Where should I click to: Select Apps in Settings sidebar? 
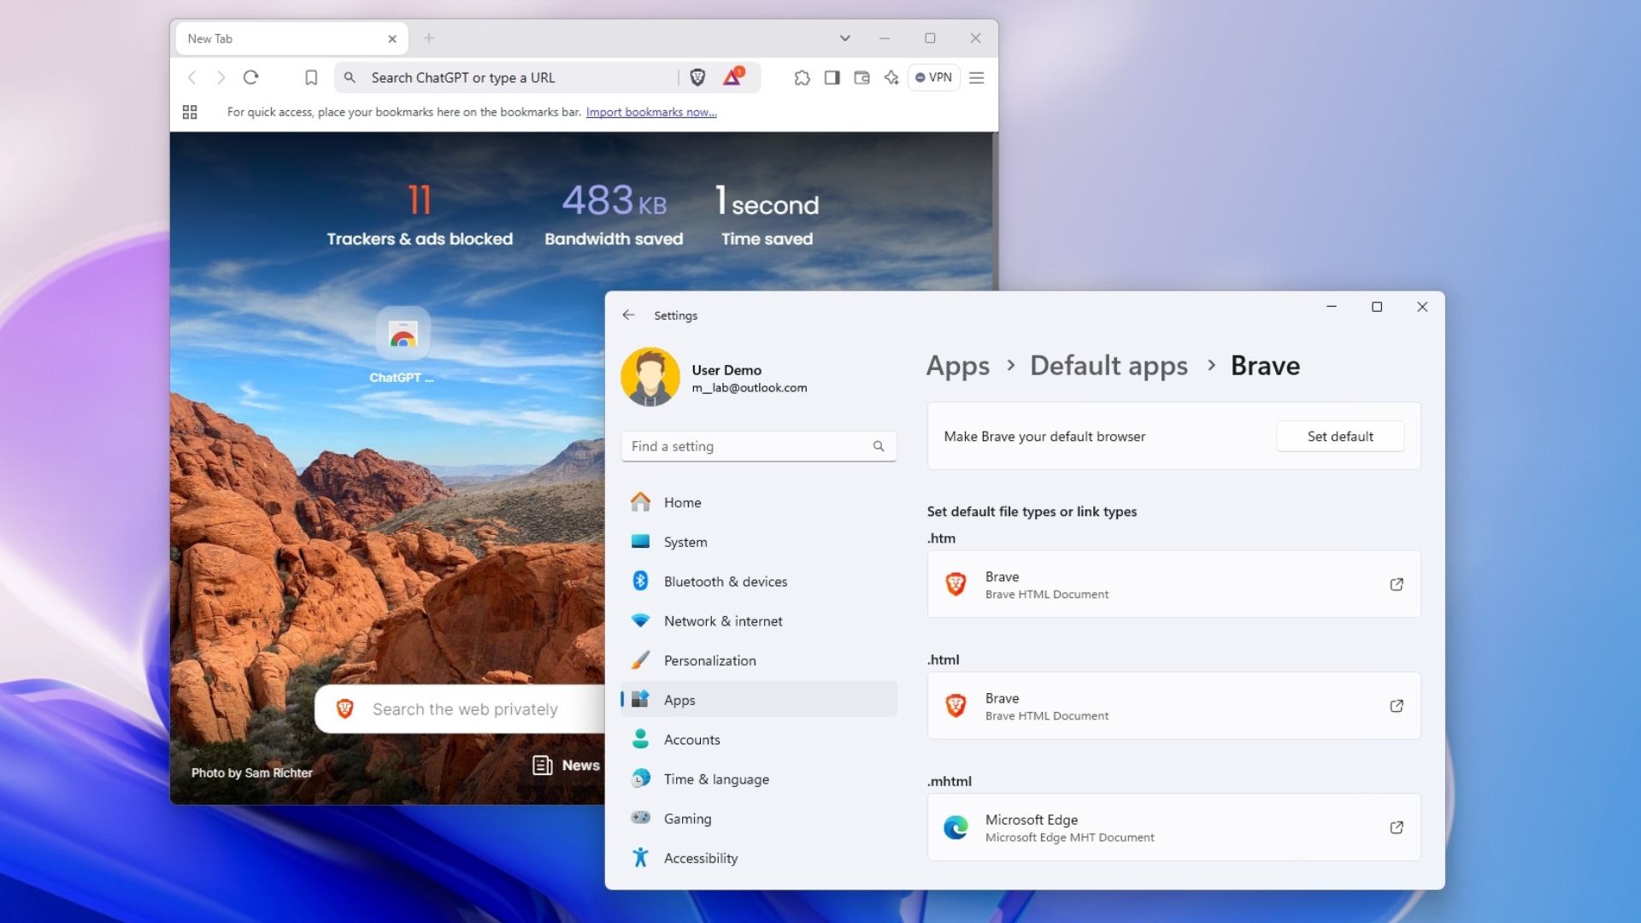tap(759, 700)
